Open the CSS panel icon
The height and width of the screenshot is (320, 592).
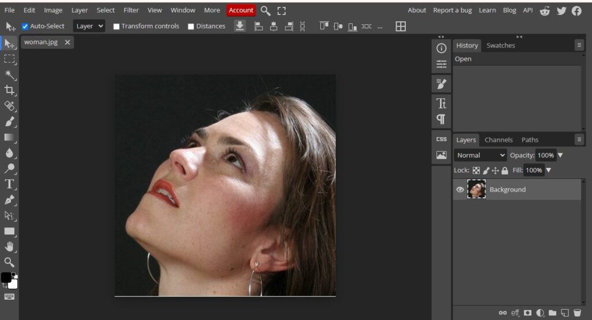coord(441,139)
